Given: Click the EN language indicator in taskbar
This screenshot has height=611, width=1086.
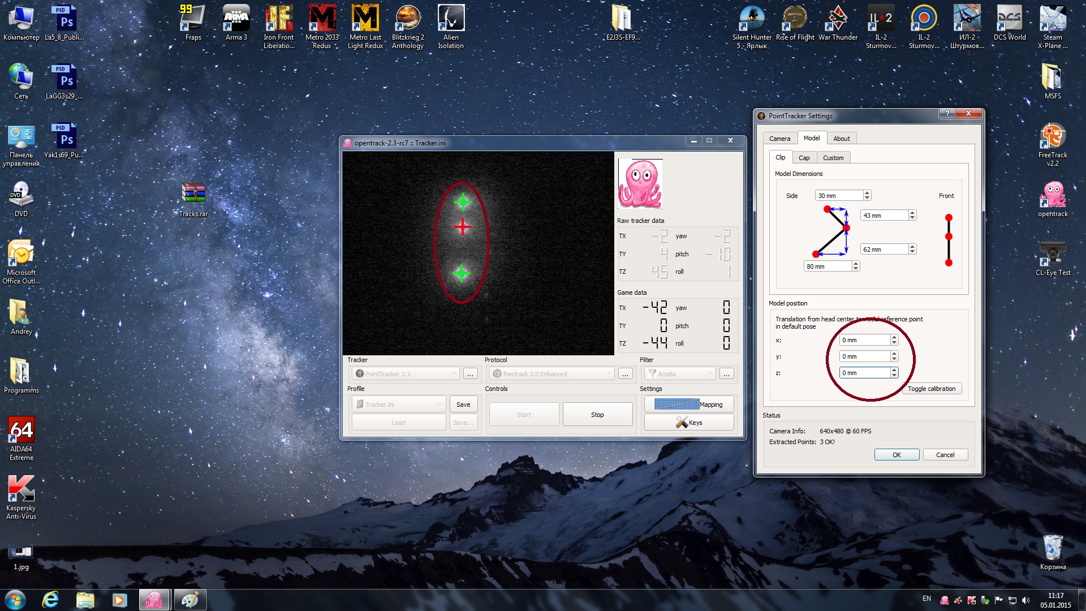Looking at the screenshot, I should click(926, 599).
